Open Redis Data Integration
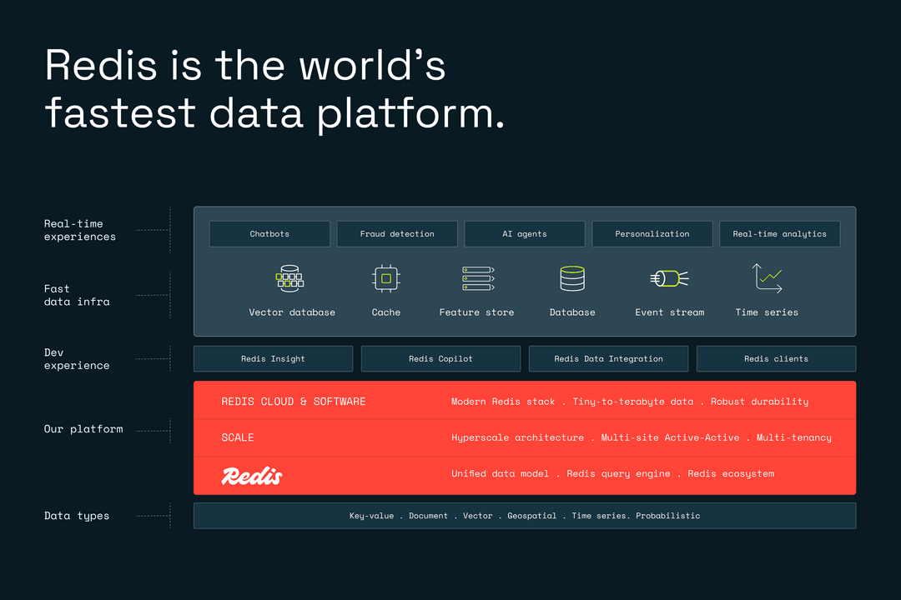Screen dimensions: 901x600 [x=608, y=358]
